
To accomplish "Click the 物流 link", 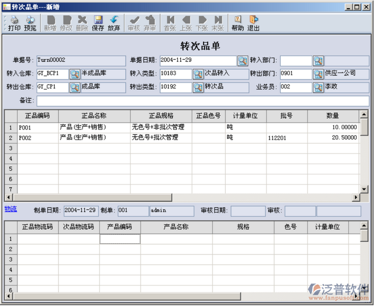I will click(x=11, y=209).
